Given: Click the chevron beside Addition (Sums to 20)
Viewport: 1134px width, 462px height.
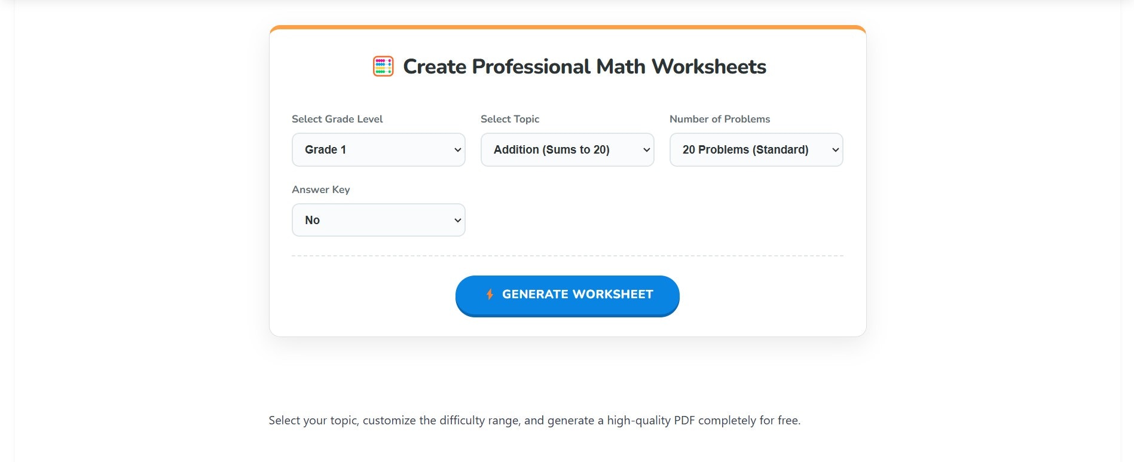Looking at the screenshot, I should coord(646,149).
